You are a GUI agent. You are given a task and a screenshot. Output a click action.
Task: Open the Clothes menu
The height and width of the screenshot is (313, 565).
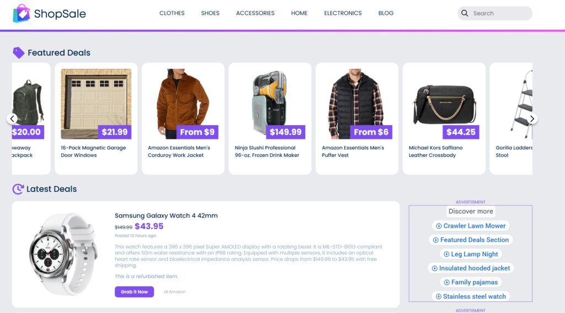click(172, 13)
